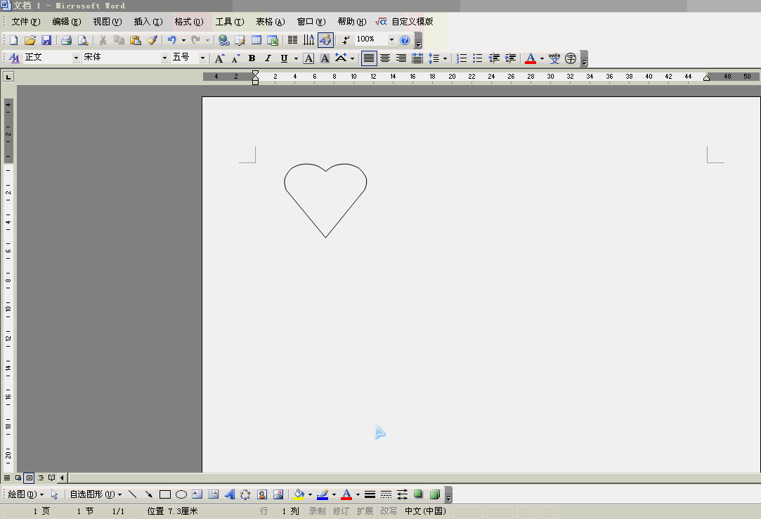The width and height of the screenshot is (761, 519).
Task: Open the undo history dropdown arrow
Action: click(183, 40)
